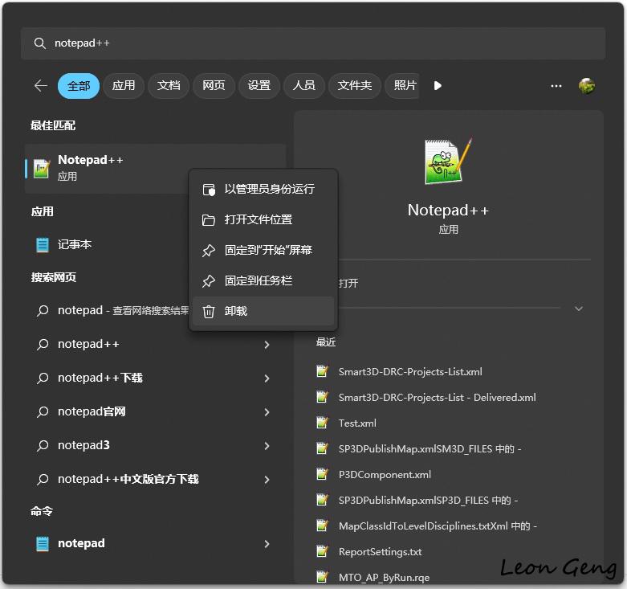The image size is (627, 589).
Task: Click search icon beside notepad++下载
Action: coord(43,378)
